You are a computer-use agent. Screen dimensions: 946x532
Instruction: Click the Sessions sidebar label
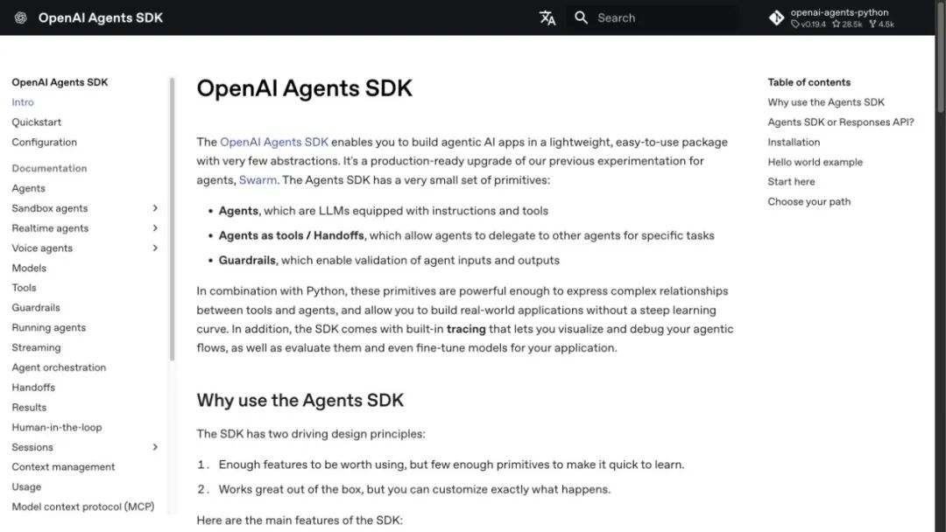pyautogui.click(x=32, y=447)
